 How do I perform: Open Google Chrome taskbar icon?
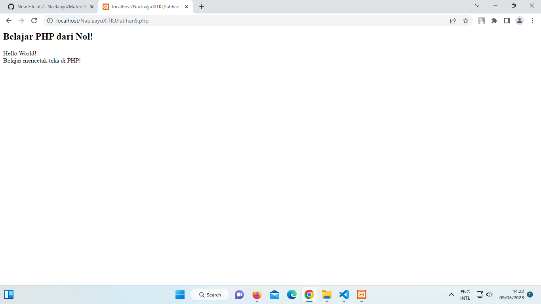point(309,294)
